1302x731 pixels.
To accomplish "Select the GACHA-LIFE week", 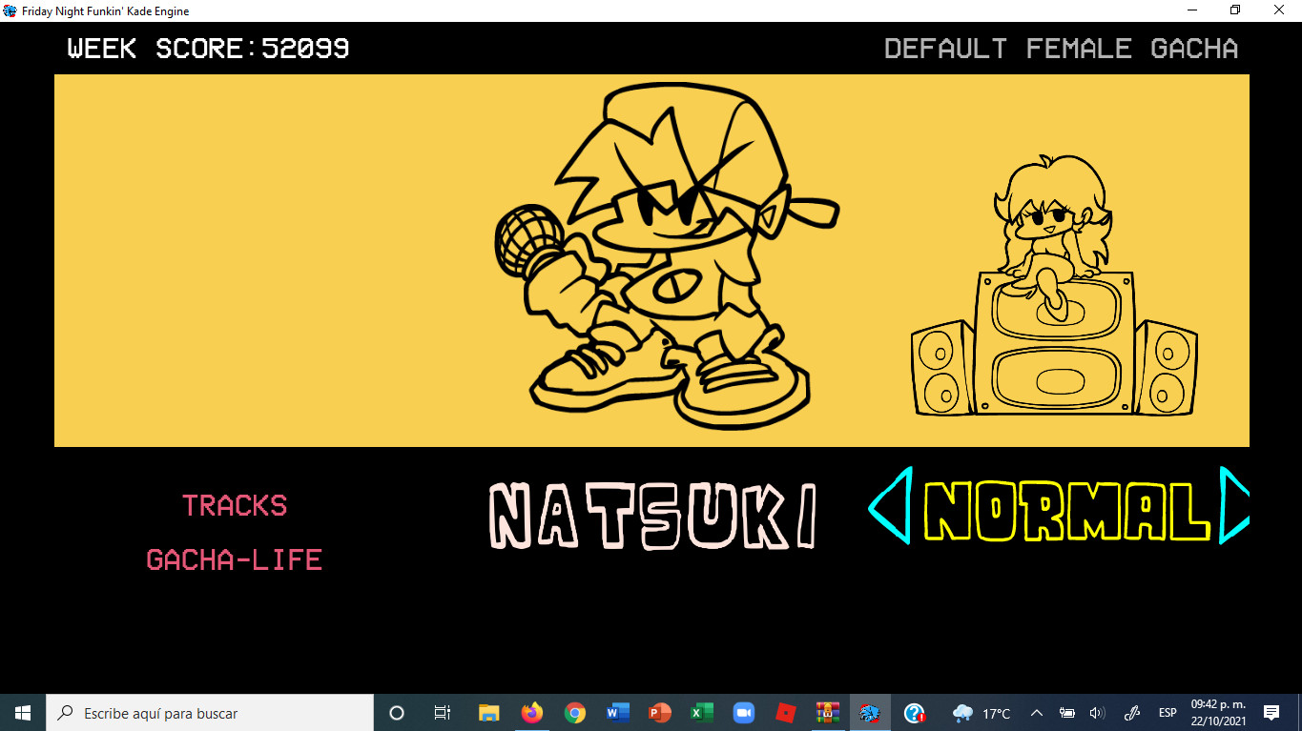I will 235,560.
